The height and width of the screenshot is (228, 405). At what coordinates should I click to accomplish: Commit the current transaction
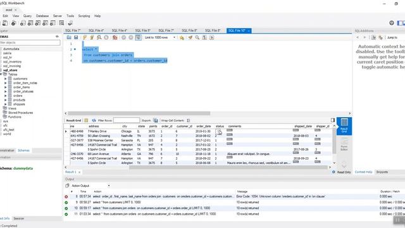click(124, 37)
